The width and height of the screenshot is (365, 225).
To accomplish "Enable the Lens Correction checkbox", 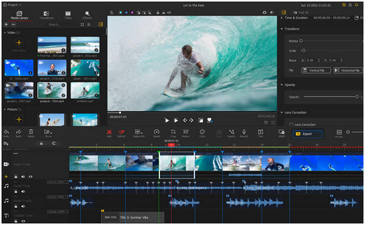I will pyautogui.click(x=291, y=124).
